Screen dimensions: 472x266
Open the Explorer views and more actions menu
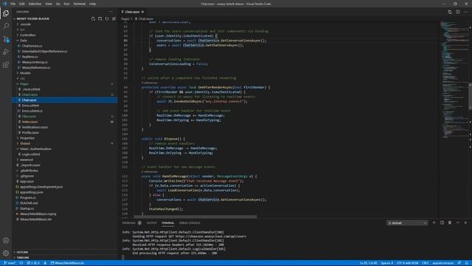tap(111, 12)
